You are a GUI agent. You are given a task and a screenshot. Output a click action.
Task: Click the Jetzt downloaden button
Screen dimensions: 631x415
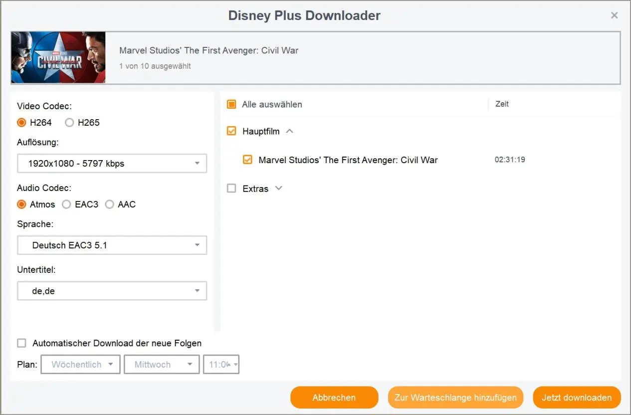577,398
